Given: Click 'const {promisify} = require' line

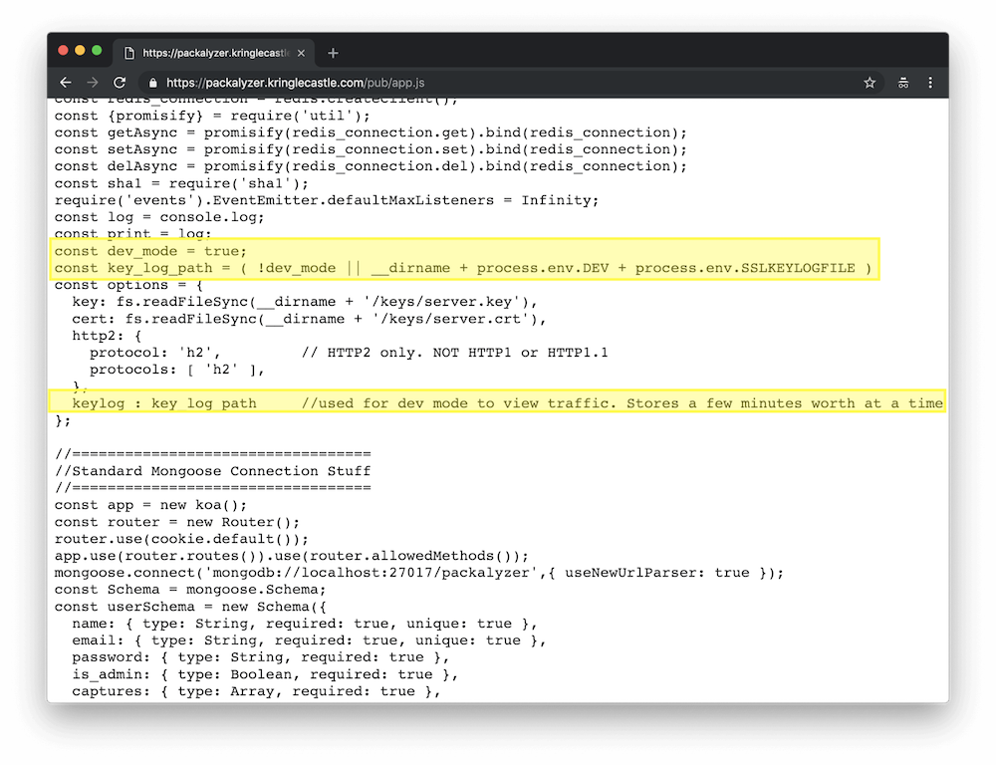Looking at the screenshot, I should point(212,116).
